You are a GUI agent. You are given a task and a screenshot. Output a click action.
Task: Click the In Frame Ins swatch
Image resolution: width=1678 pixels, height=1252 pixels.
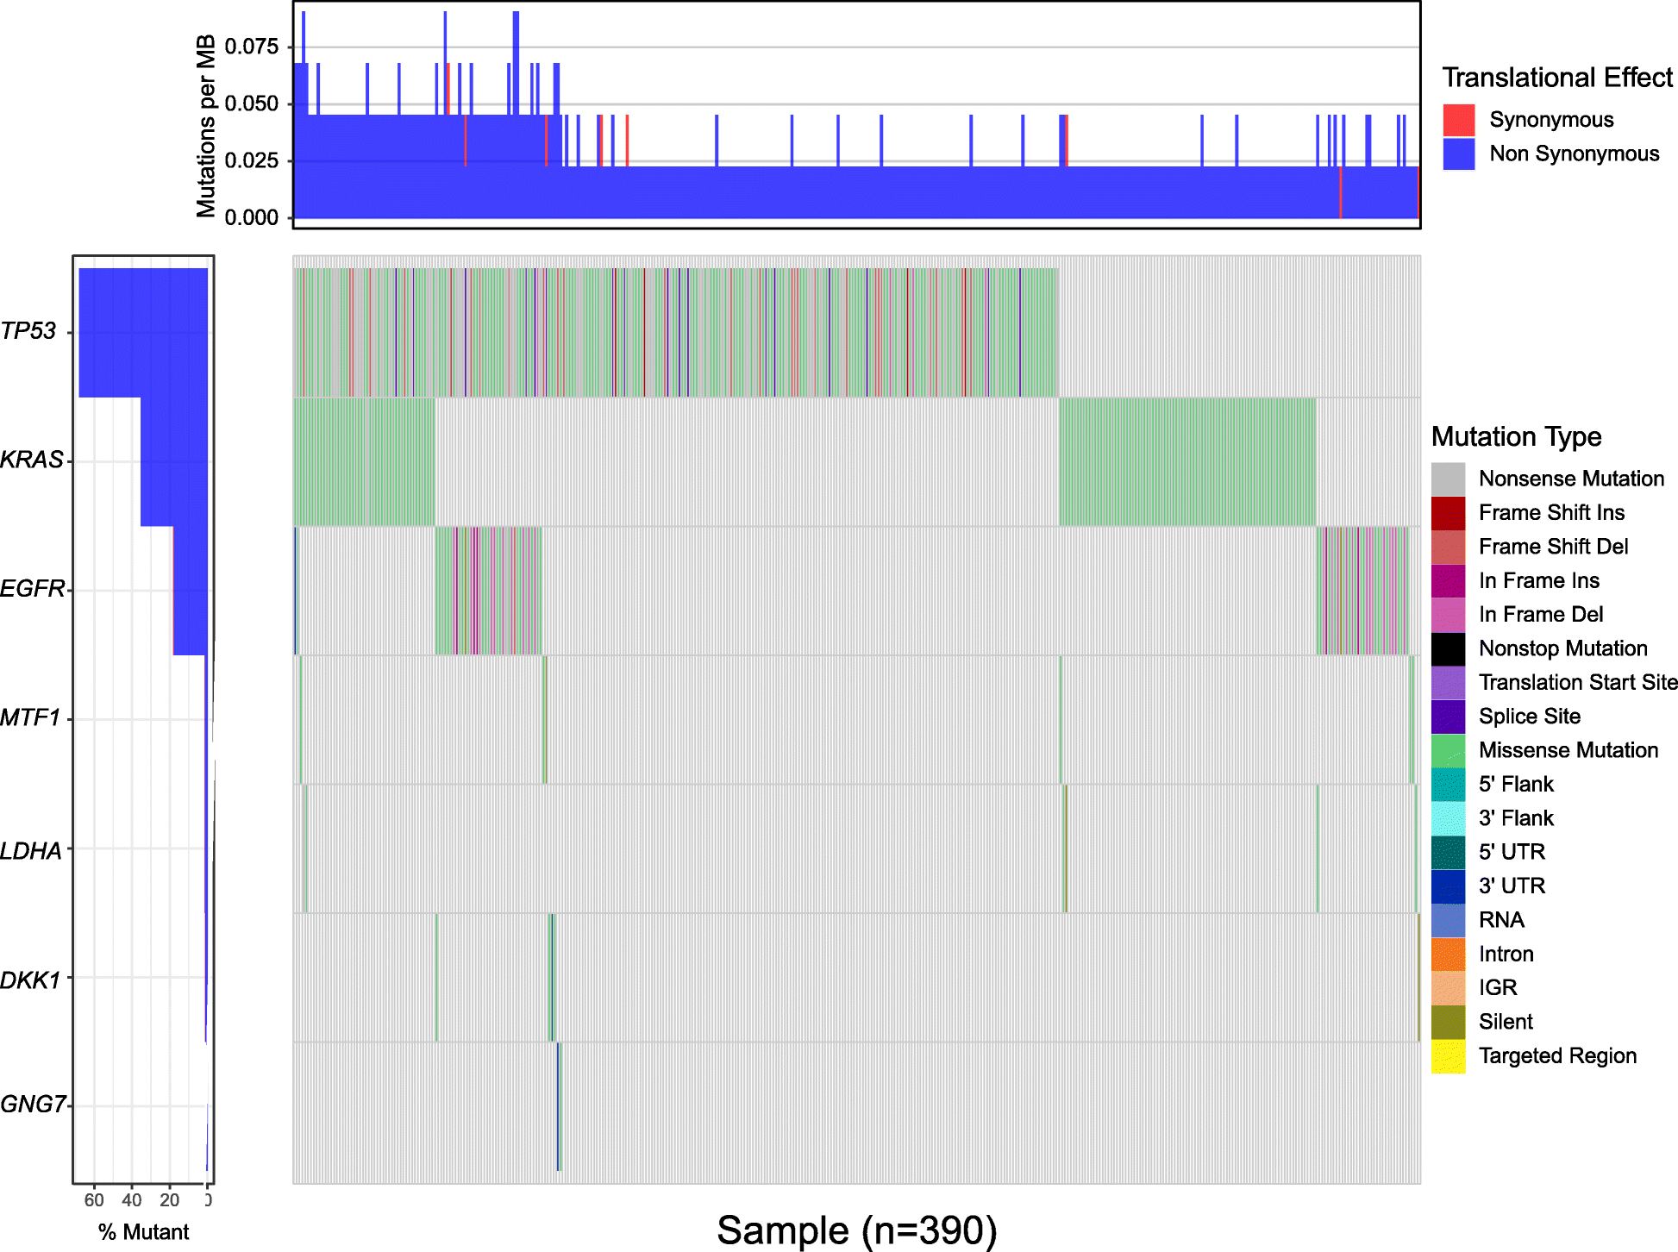coord(1448,580)
